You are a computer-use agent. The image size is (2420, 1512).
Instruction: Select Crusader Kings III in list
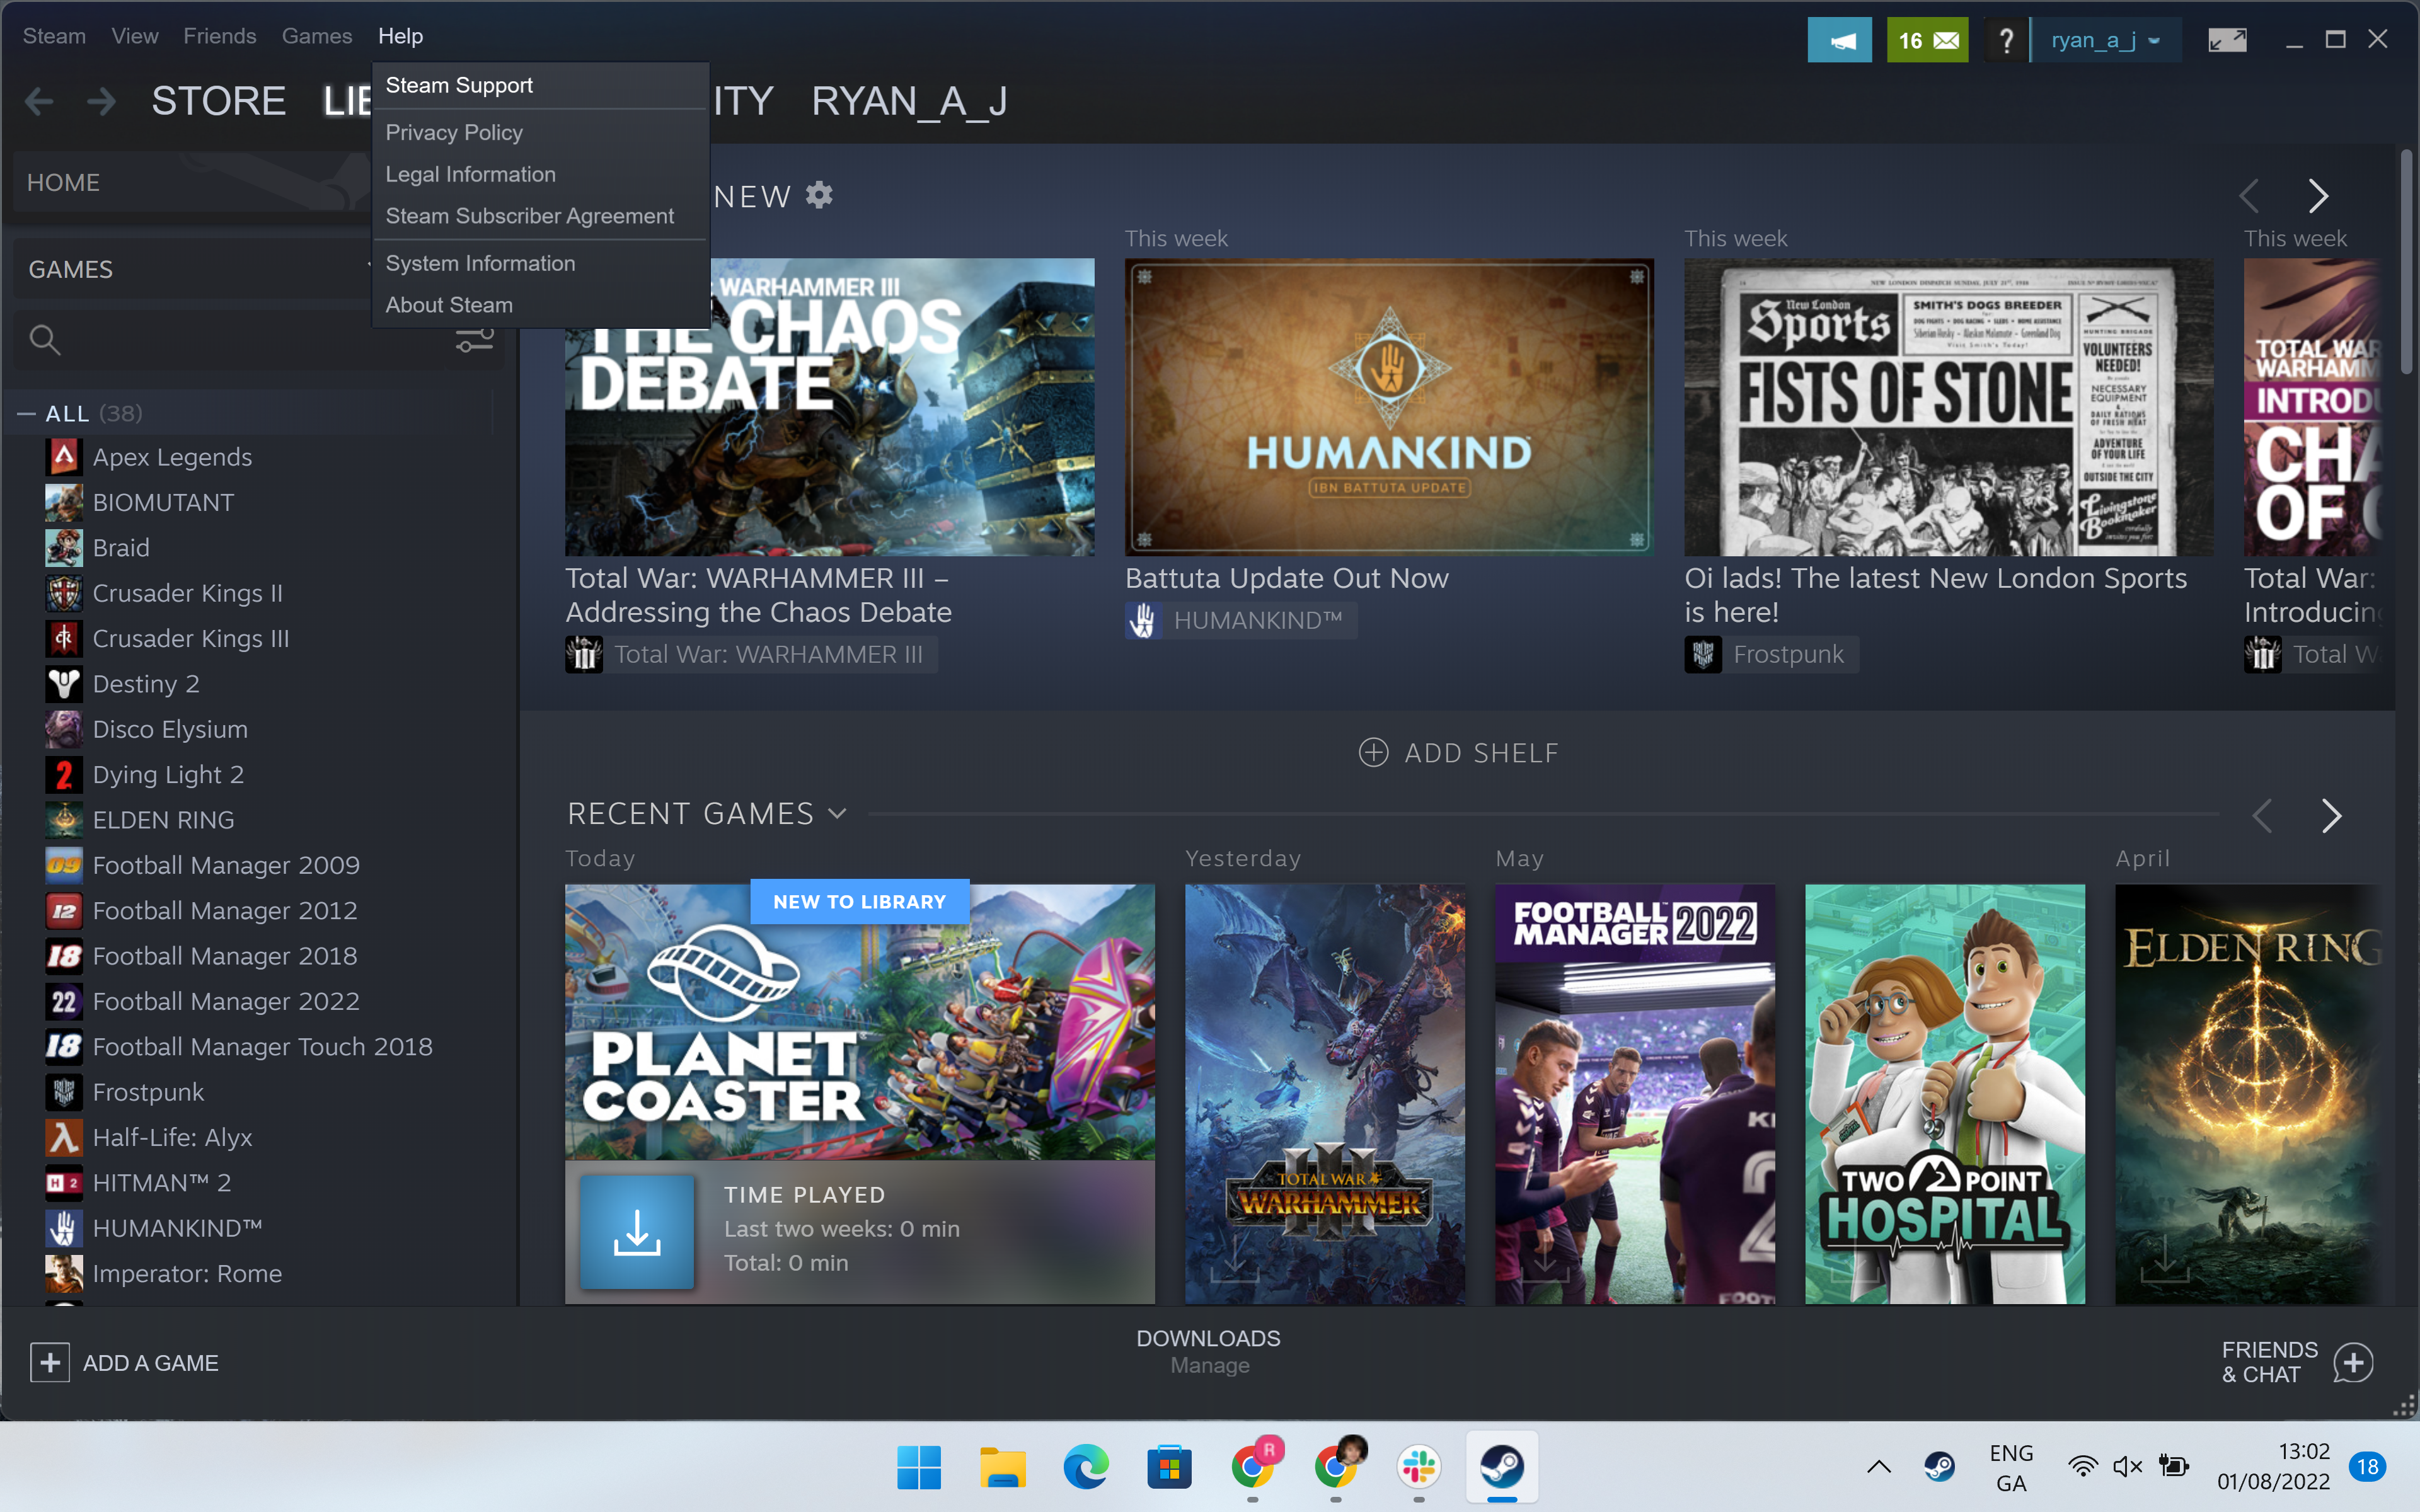click(190, 638)
